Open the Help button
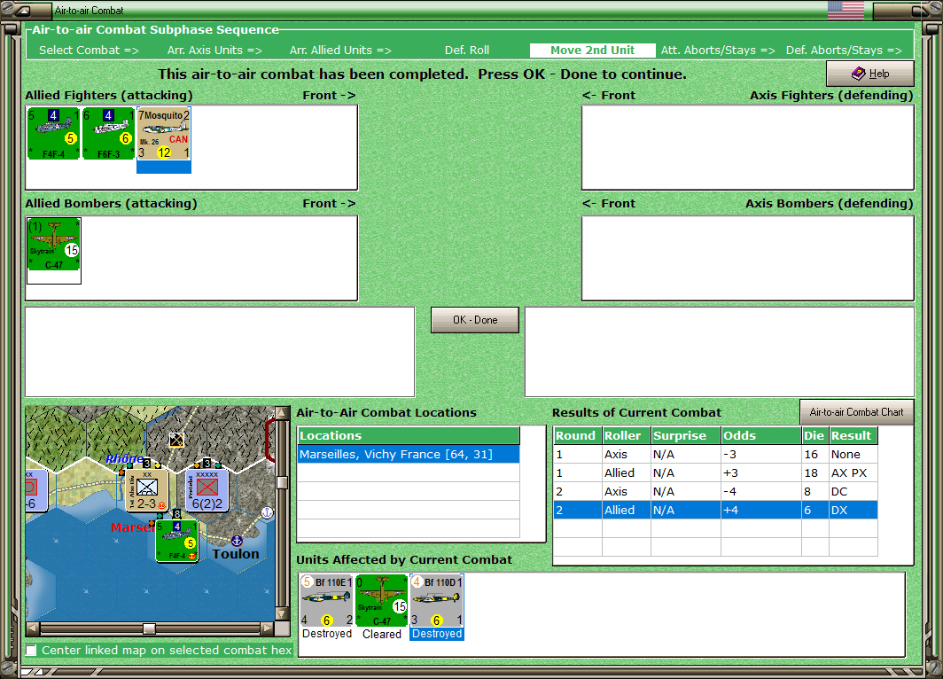Viewport: 943px width, 679px height. [x=870, y=74]
